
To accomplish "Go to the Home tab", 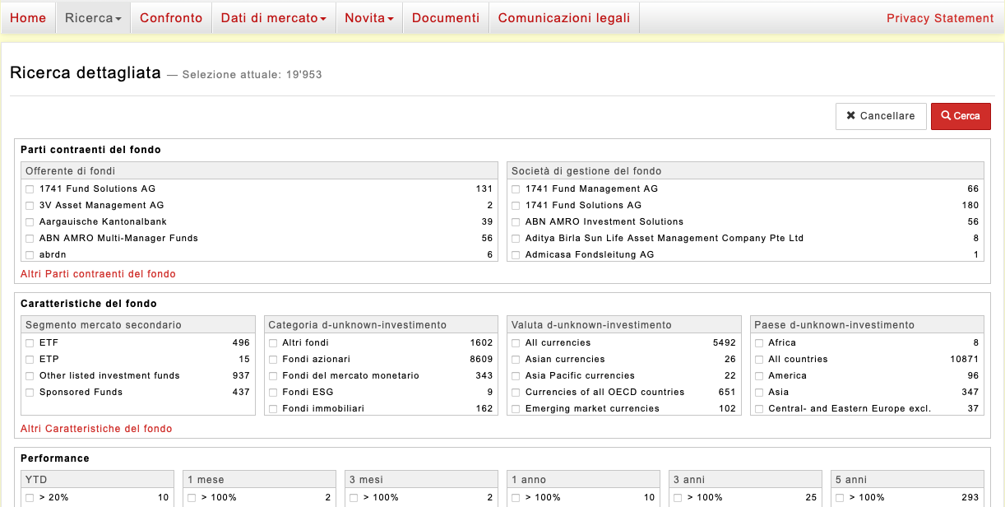I will coord(28,18).
